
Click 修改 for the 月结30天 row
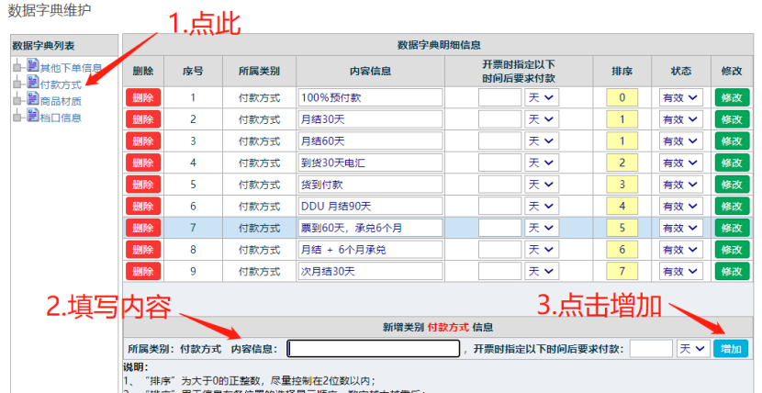click(733, 119)
